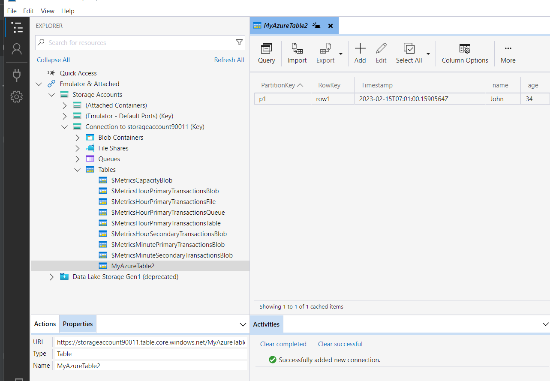Open Column Options in toolbar
This screenshot has height=381, width=550.
465,54
